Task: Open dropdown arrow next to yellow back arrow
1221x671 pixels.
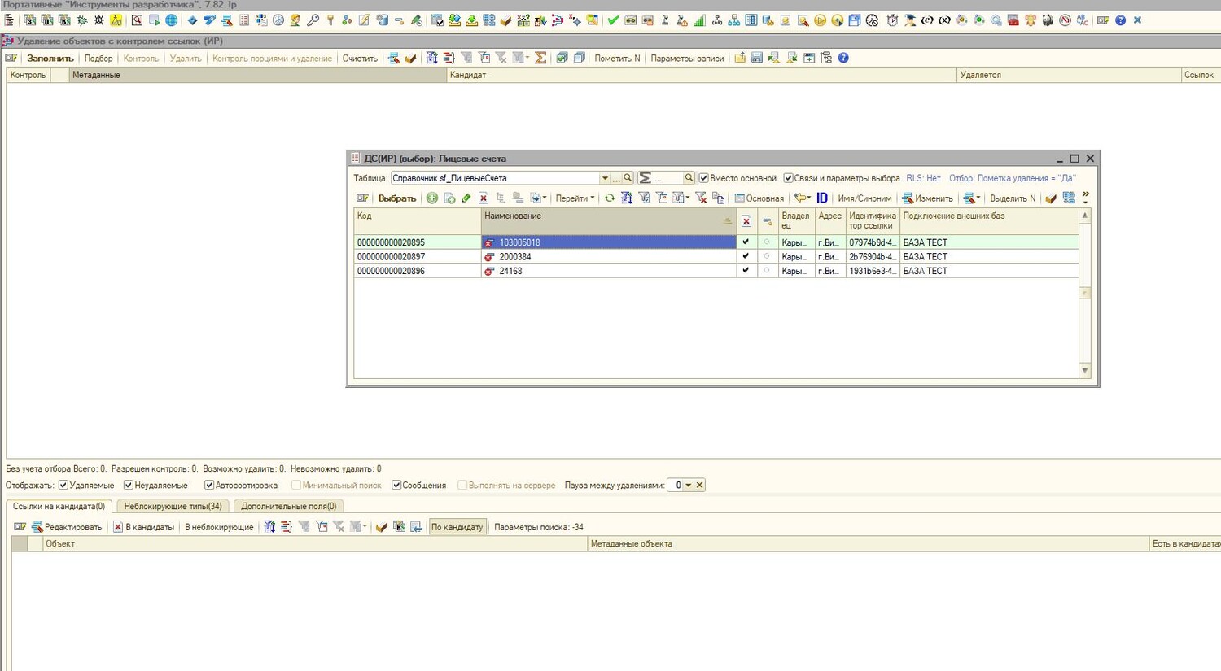Action: [x=808, y=198]
